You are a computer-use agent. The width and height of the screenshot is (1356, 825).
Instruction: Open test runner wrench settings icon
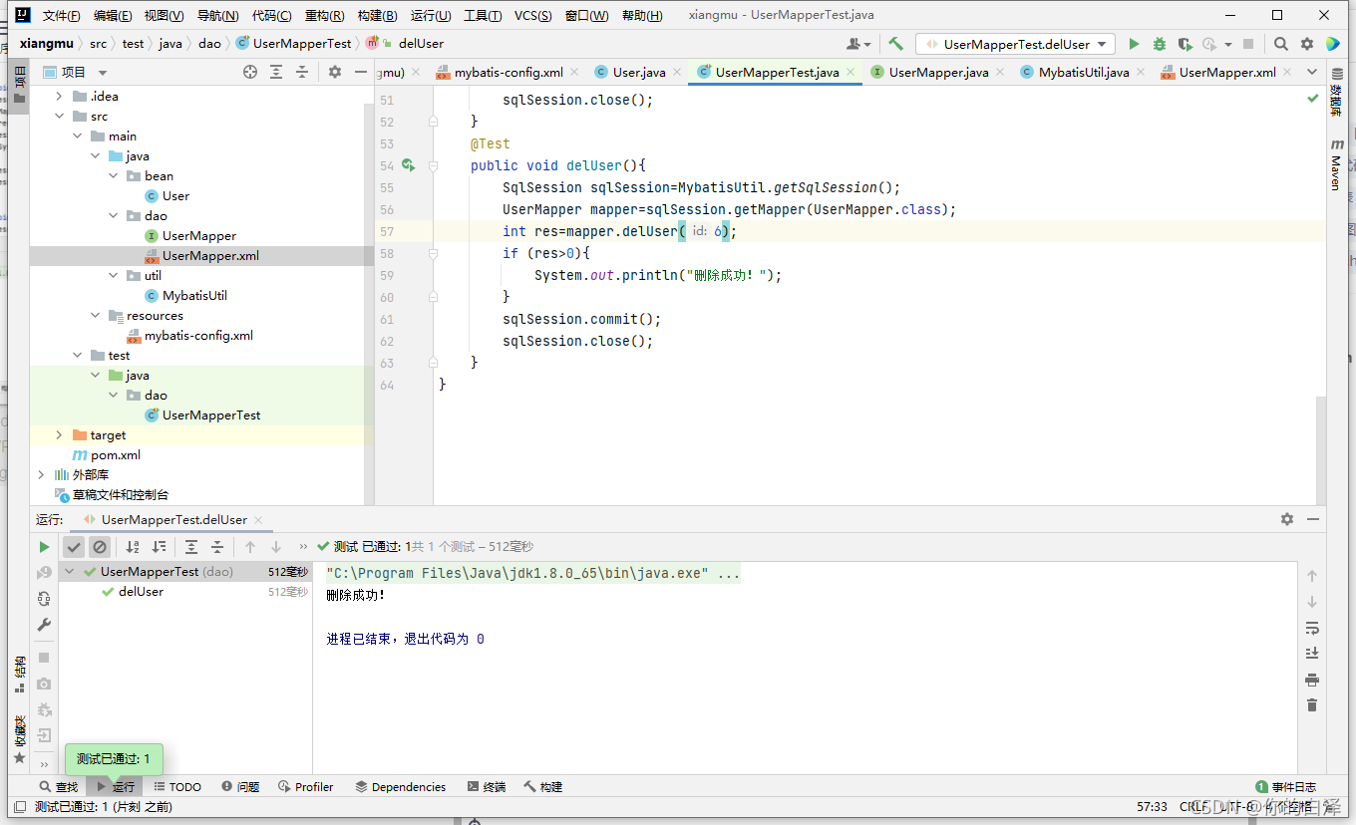[x=44, y=625]
